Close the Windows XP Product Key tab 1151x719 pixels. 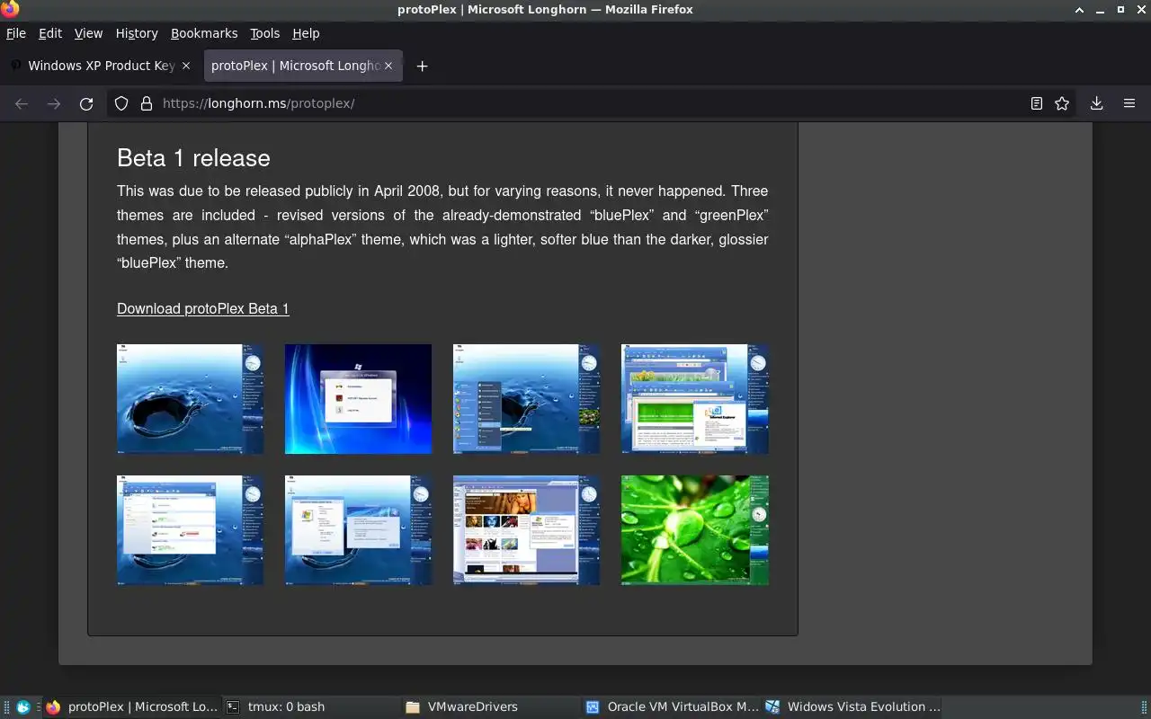point(186,66)
